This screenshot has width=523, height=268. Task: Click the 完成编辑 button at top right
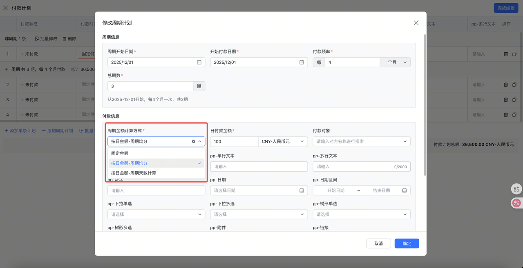pyautogui.click(x=505, y=8)
